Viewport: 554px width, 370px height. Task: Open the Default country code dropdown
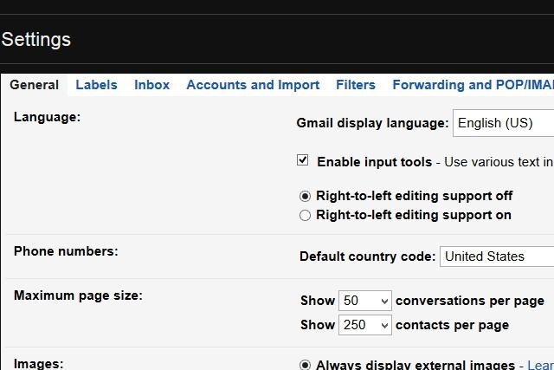point(497,256)
